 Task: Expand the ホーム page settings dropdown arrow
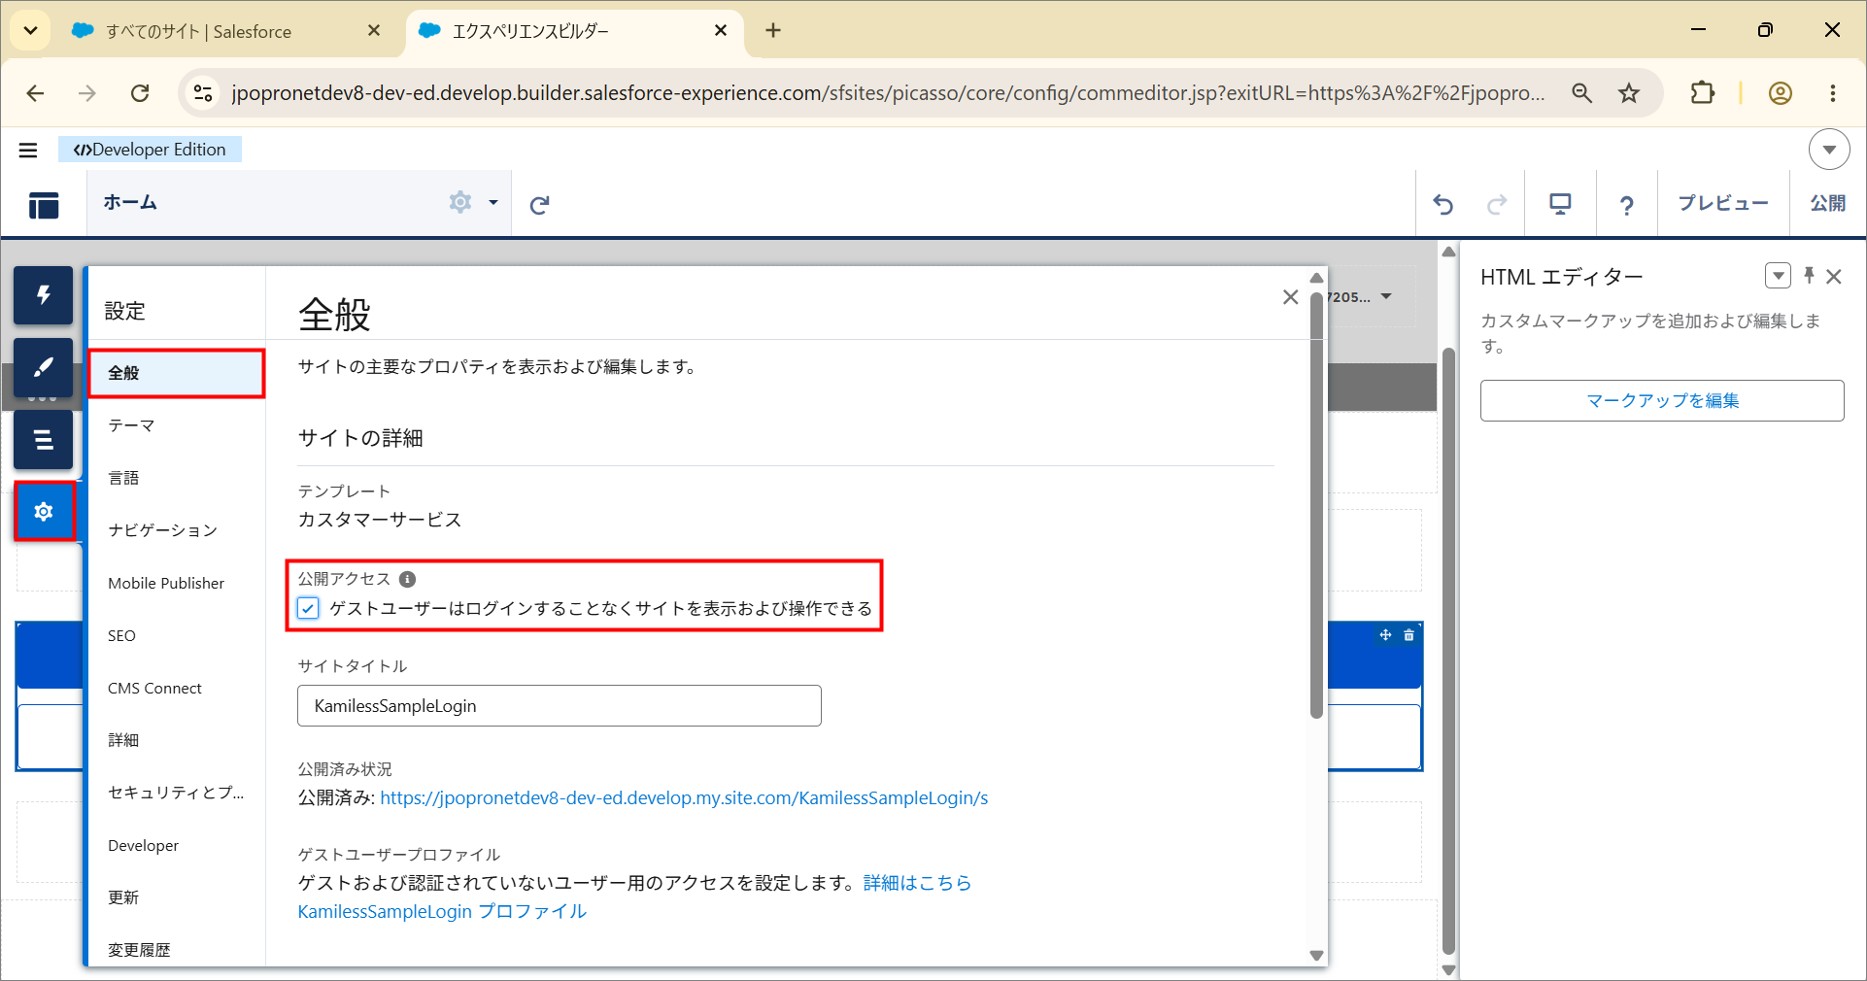(493, 203)
